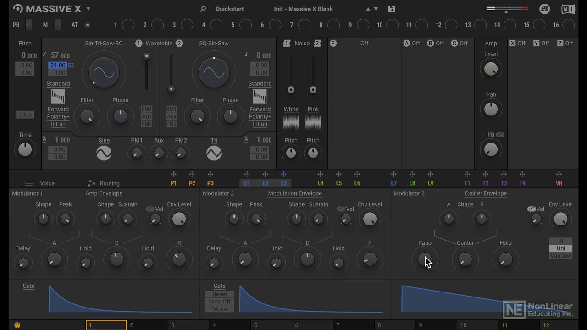Viewport: 587px width, 330px height.
Task: Click the Wavetable 1 number badge
Action: click(138, 44)
